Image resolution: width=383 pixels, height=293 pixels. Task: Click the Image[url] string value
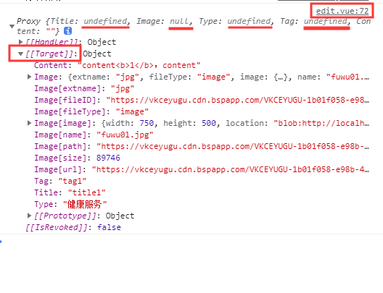coord(231,169)
